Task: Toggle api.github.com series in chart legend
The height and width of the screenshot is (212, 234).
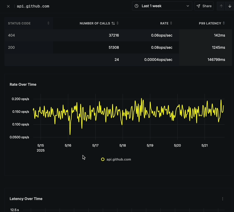Action: pos(116,159)
